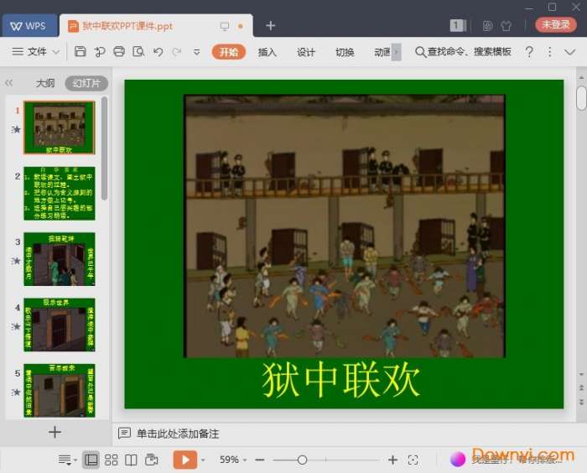Open help with the question mark icon

529,52
